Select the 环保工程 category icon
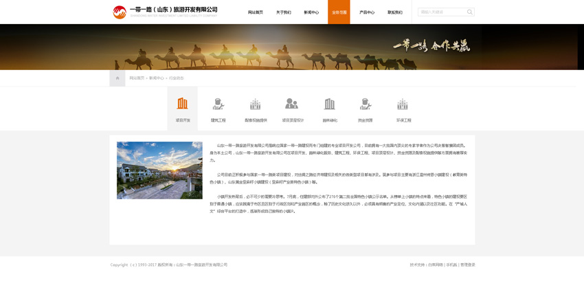 point(403,104)
